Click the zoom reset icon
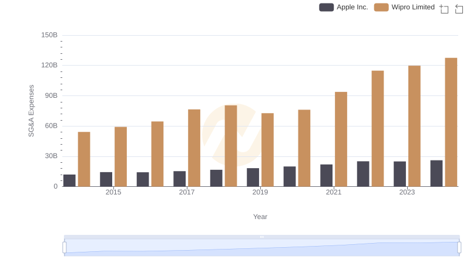Screen dimensions: 470x270 [x=459, y=9]
